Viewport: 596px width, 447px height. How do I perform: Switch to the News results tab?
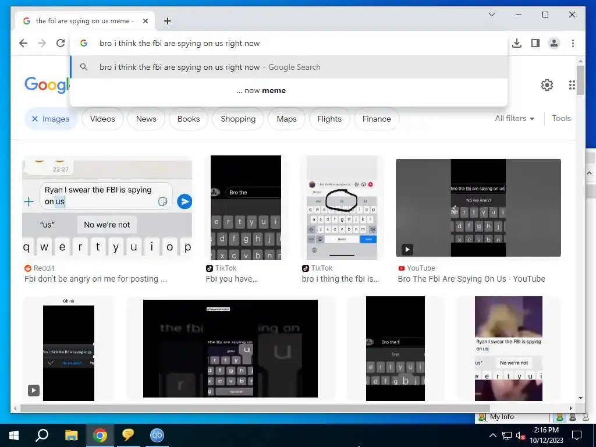click(x=146, y=119)
